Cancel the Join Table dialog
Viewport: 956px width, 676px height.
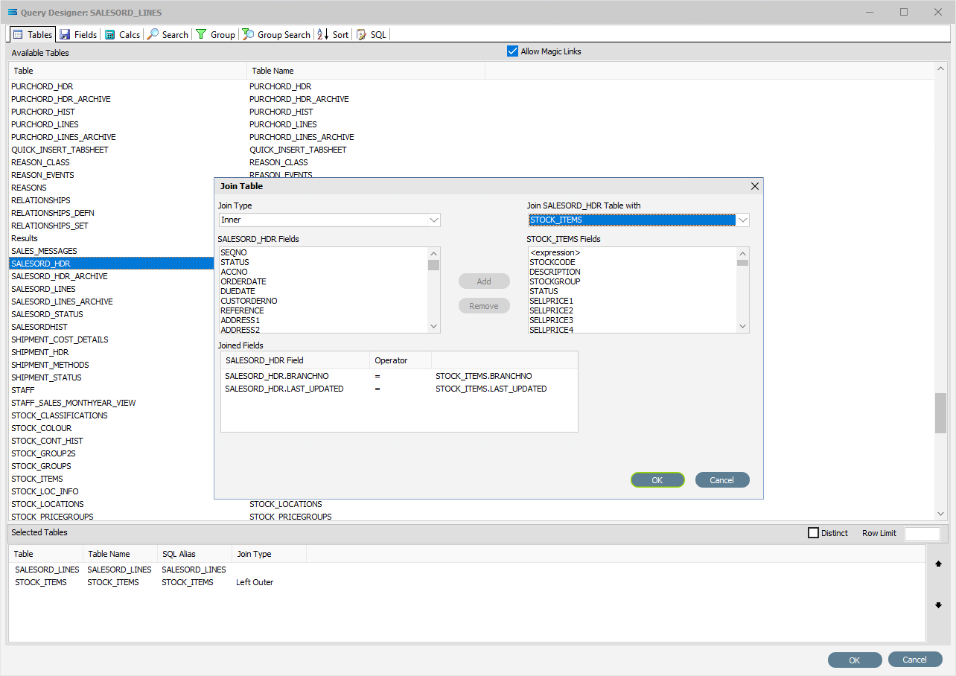pyautogui.click(x=722, y=480)
